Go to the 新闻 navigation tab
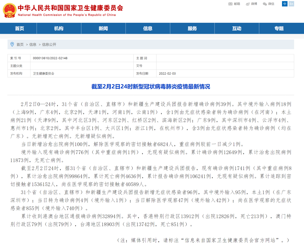The height and width of the screenshot is (244, 304). pos(103,28)
